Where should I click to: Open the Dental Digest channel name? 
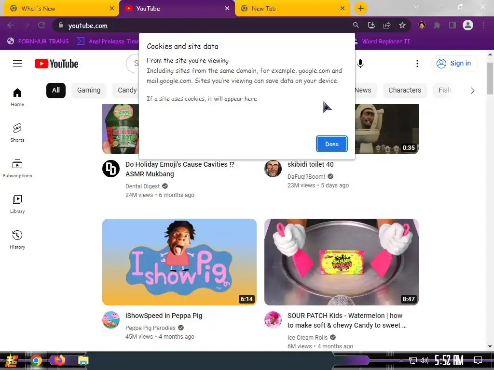click(142, 186)
